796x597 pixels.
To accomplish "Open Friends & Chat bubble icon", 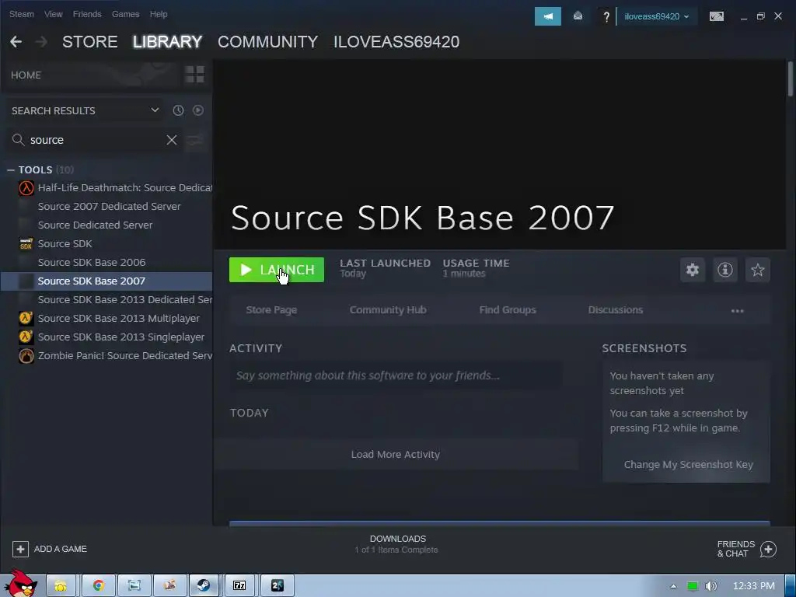I will (768, 549).
